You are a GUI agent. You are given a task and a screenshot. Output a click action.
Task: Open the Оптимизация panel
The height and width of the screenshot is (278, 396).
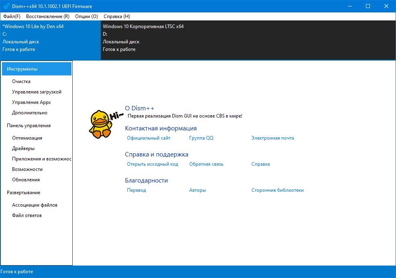point(27,138)
